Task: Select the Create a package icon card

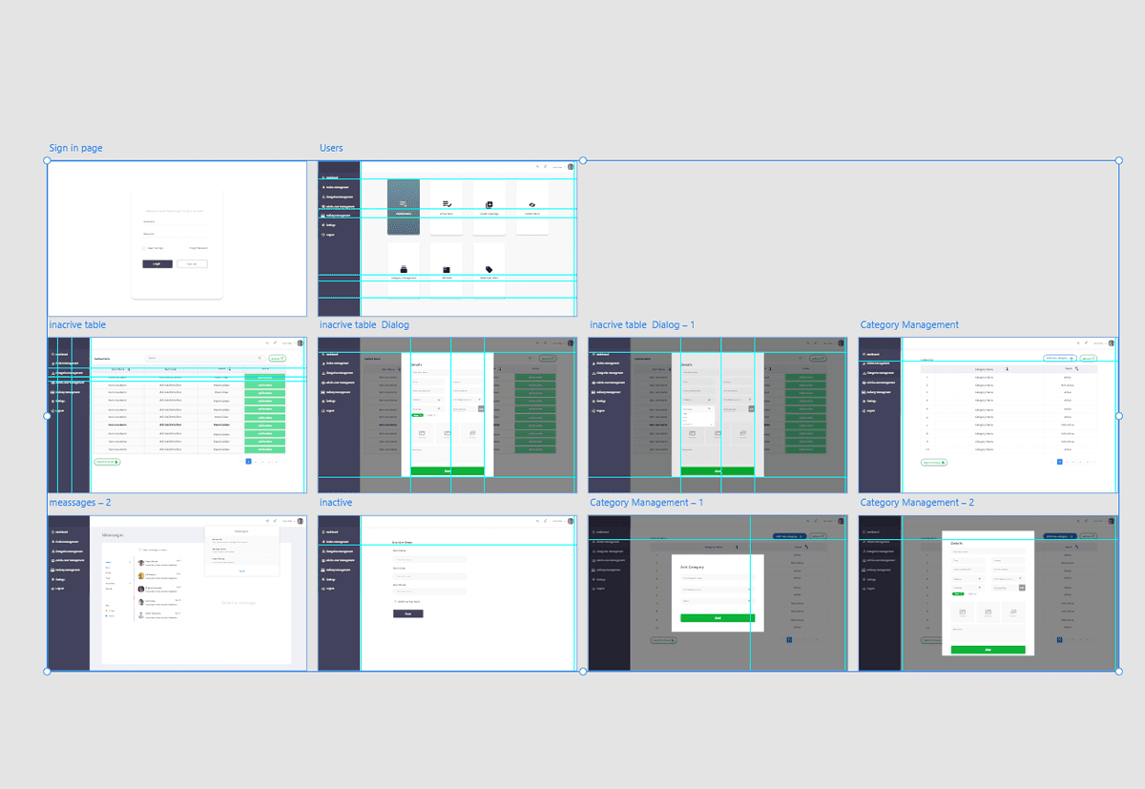Action: click(489, 204)
